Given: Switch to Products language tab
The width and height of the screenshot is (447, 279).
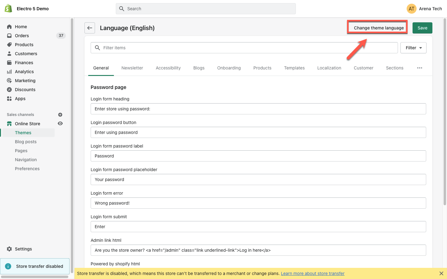Looking at the screenshot, I should click(262, 68).
